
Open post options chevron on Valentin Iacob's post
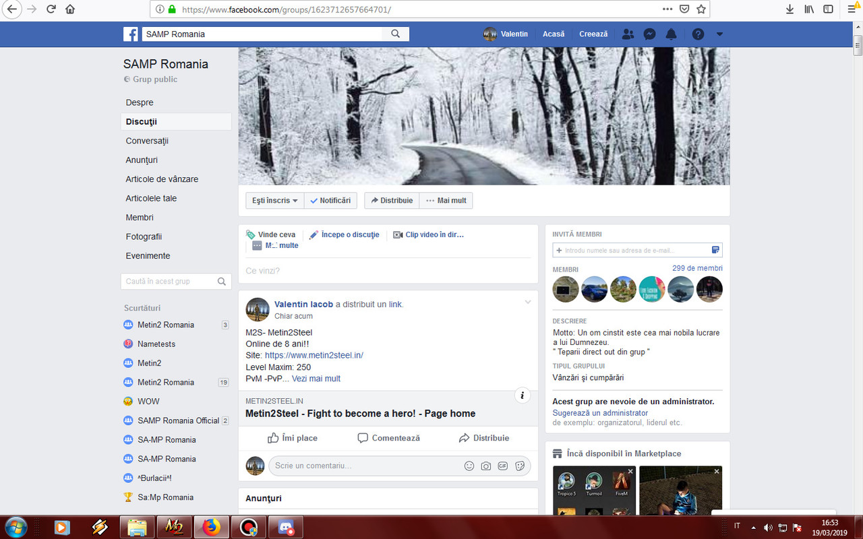point(528,303)
